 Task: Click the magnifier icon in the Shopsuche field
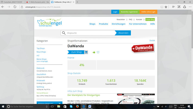(64, 33)
